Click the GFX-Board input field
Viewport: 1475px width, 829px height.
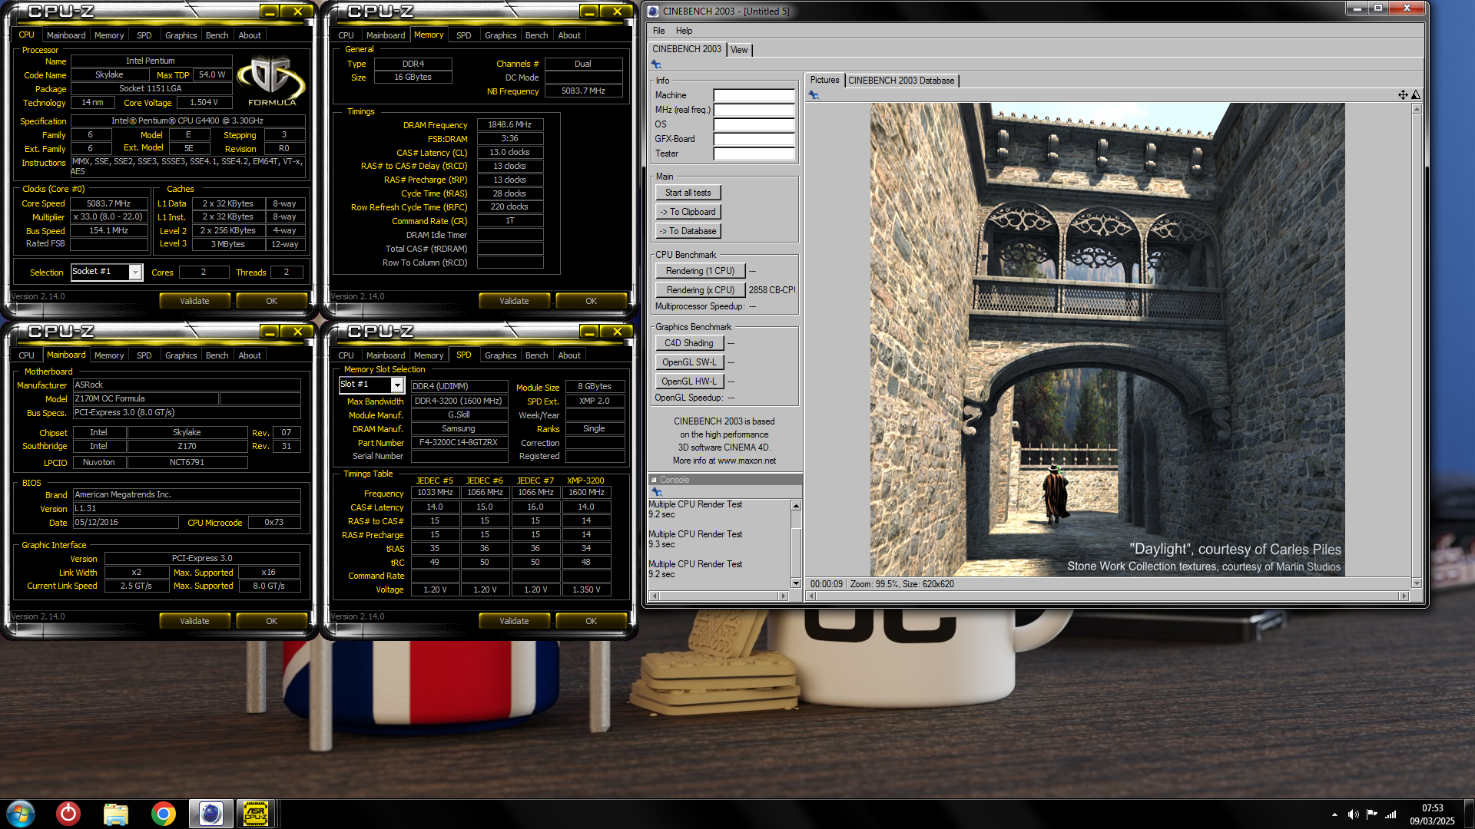point(754,139)
